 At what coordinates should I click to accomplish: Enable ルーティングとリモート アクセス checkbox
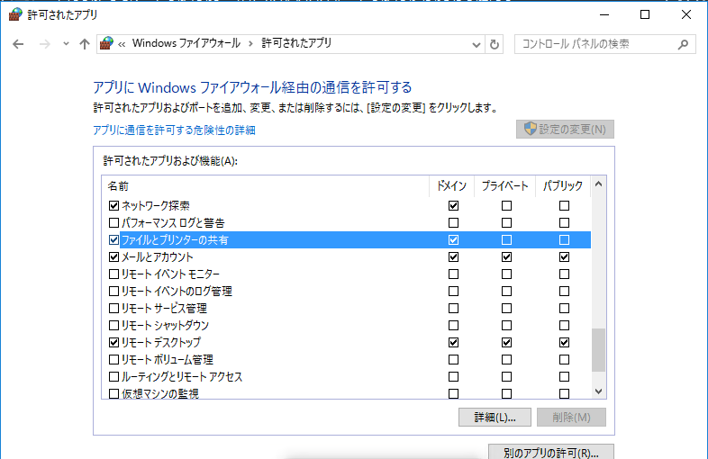113,377
